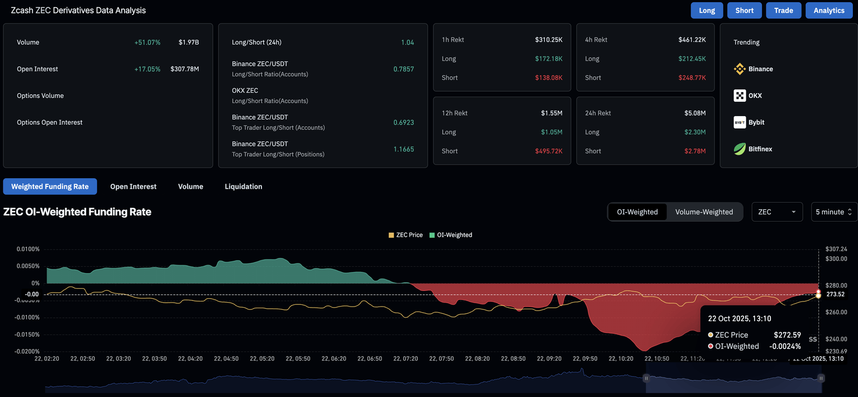Open the ZEC coin dropdown
This screenshot has width=858, height=397.
coord(777,212)
